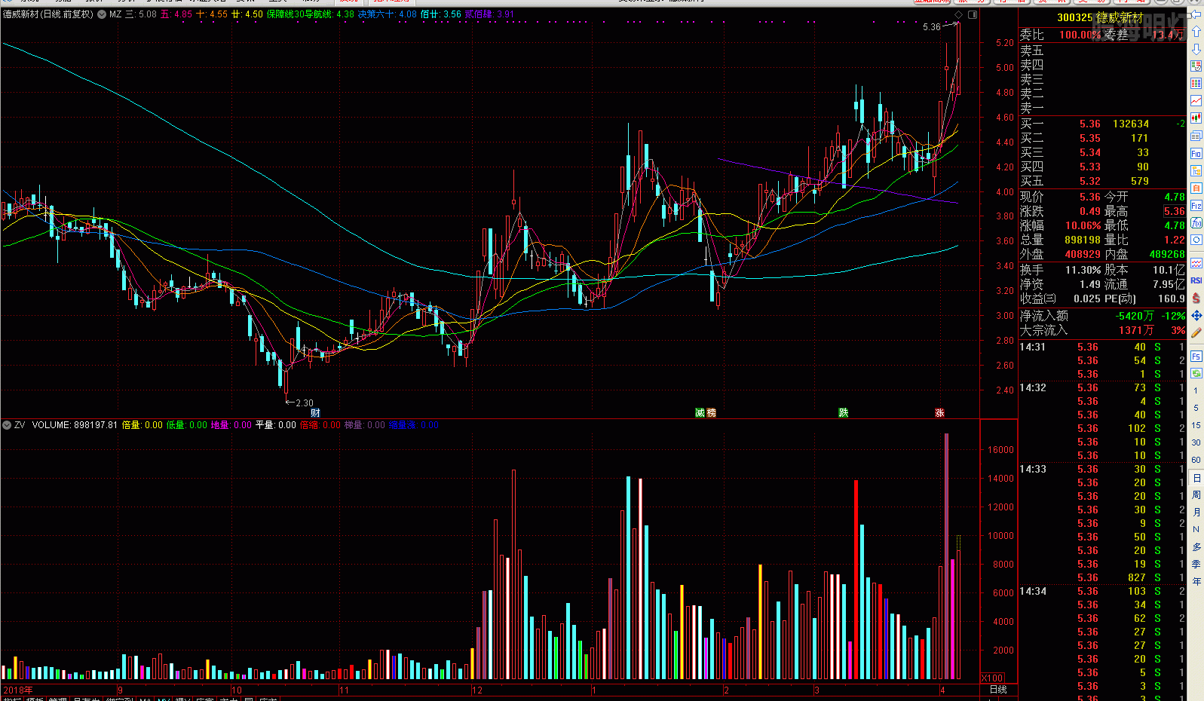The image size is (1204, 701).
Task: Switch to 1-minute period
Action: click(x=1196, y=390)
